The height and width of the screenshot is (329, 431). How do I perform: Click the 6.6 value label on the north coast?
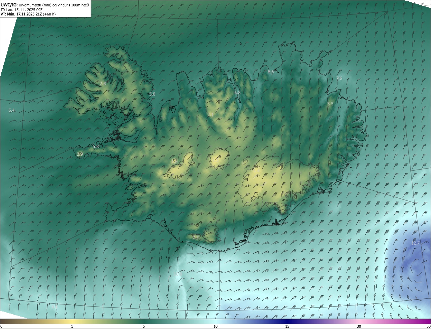pyautogui.click(x=271, y=72)
